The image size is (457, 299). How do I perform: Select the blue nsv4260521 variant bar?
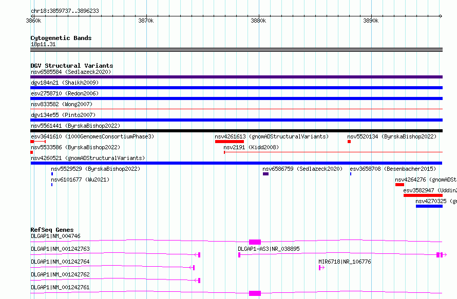236,163
